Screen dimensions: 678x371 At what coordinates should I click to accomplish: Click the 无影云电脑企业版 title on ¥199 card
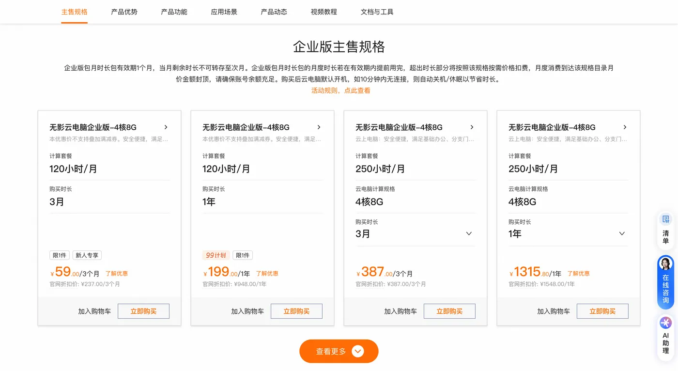[246, 127]
